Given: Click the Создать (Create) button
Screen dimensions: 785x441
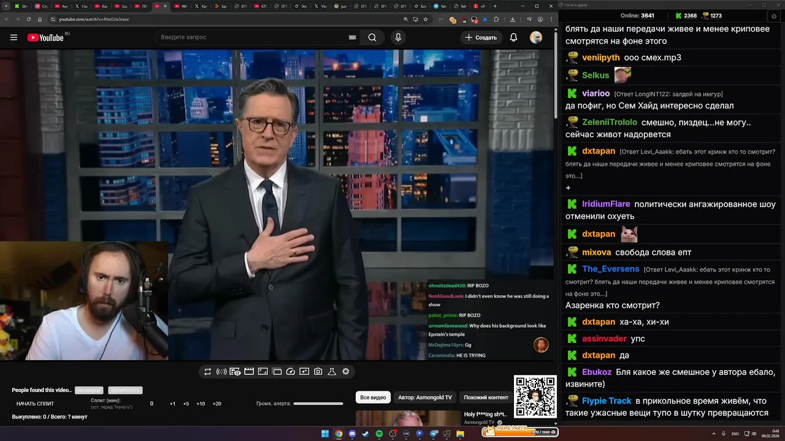Looking at the screenshot, I should pyautogui.click(x=481, y=37).
